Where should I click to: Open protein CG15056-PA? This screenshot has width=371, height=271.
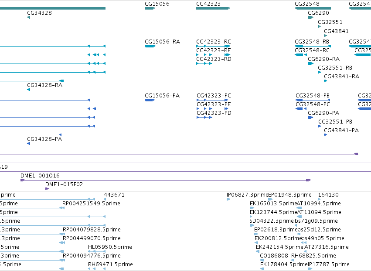pyautogui.click(x=162, y=96)
